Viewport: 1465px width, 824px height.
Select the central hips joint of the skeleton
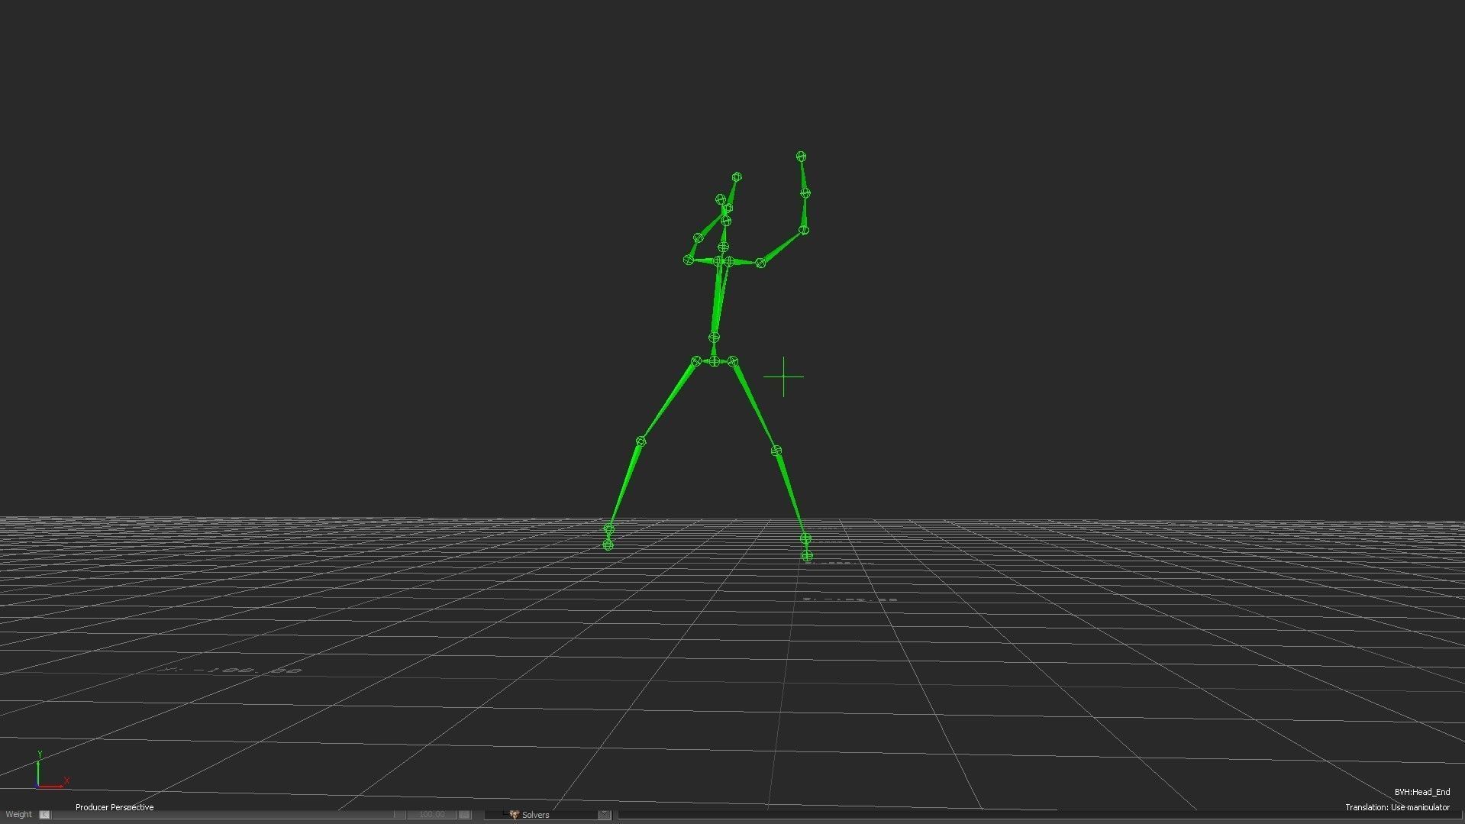point(714,361)
